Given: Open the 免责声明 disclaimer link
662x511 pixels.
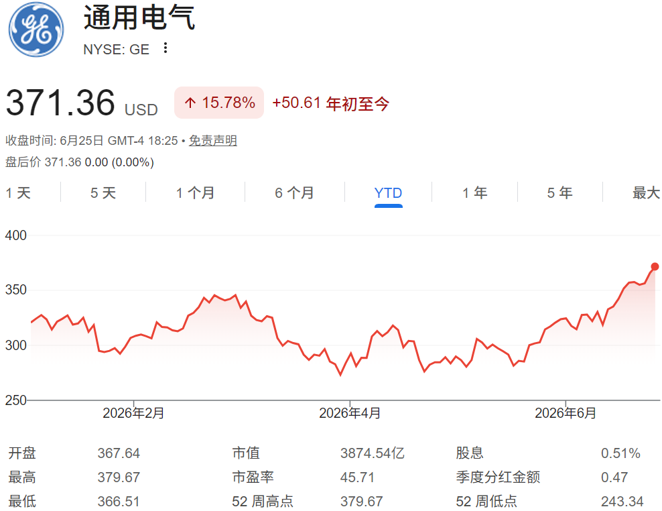Looking at the screenshot, I should [213, 140].
